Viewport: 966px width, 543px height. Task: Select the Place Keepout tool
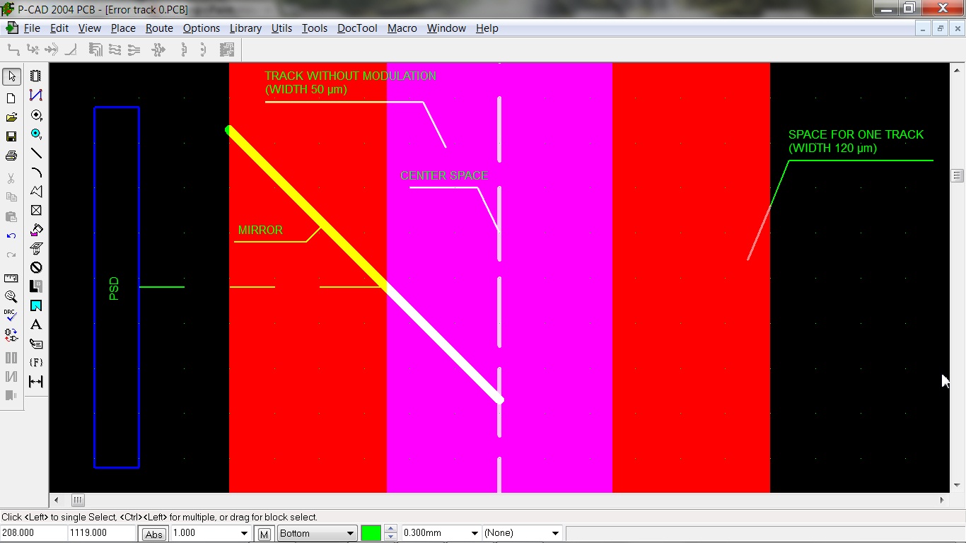click(x=36, y=267)
